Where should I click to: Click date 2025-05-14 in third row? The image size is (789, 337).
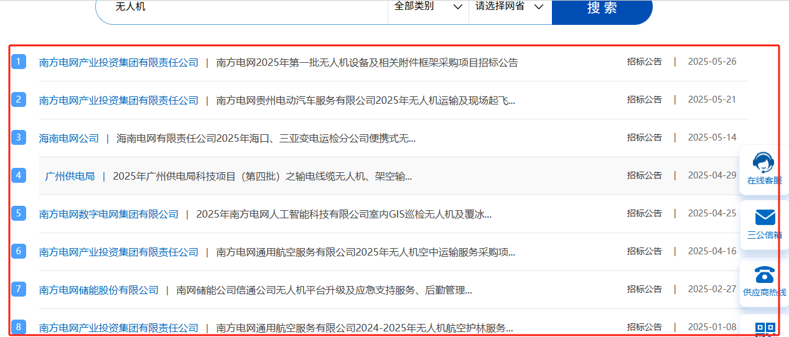tap(712, 137)
